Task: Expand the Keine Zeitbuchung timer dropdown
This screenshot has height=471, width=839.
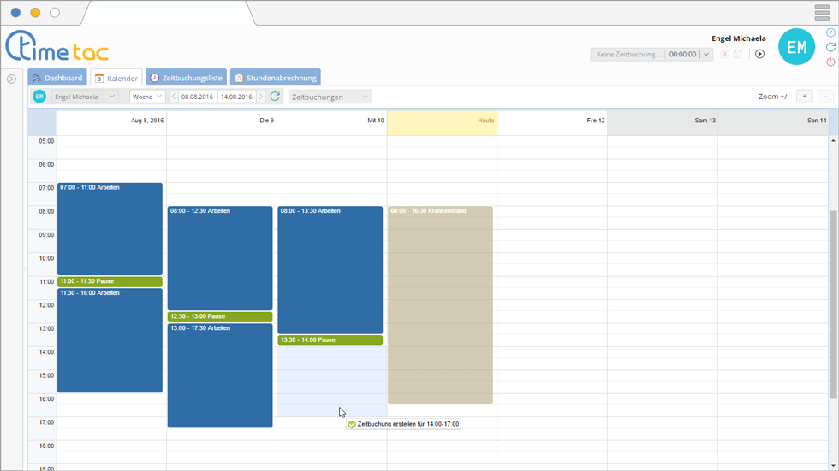Action: click(x=706, y=54)
